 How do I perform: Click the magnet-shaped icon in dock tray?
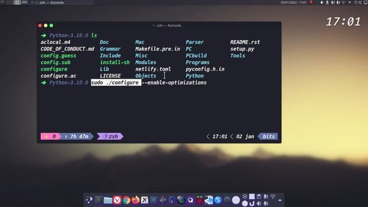252,203
